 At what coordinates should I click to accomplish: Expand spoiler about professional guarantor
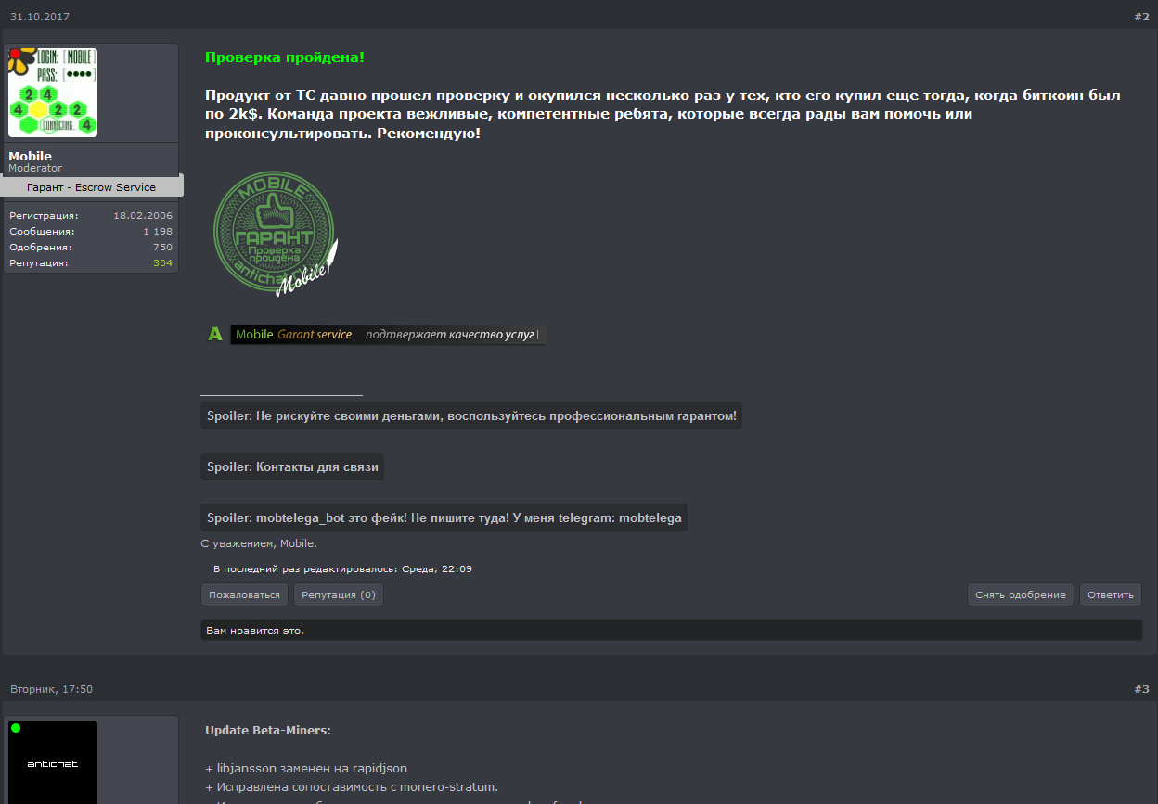coord(471,416)
